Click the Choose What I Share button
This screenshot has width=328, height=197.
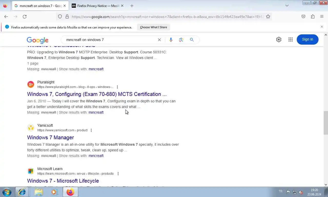(x=153, y=27)
